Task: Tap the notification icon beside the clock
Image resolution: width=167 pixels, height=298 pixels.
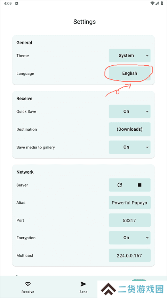Action: tap(17, 3)
